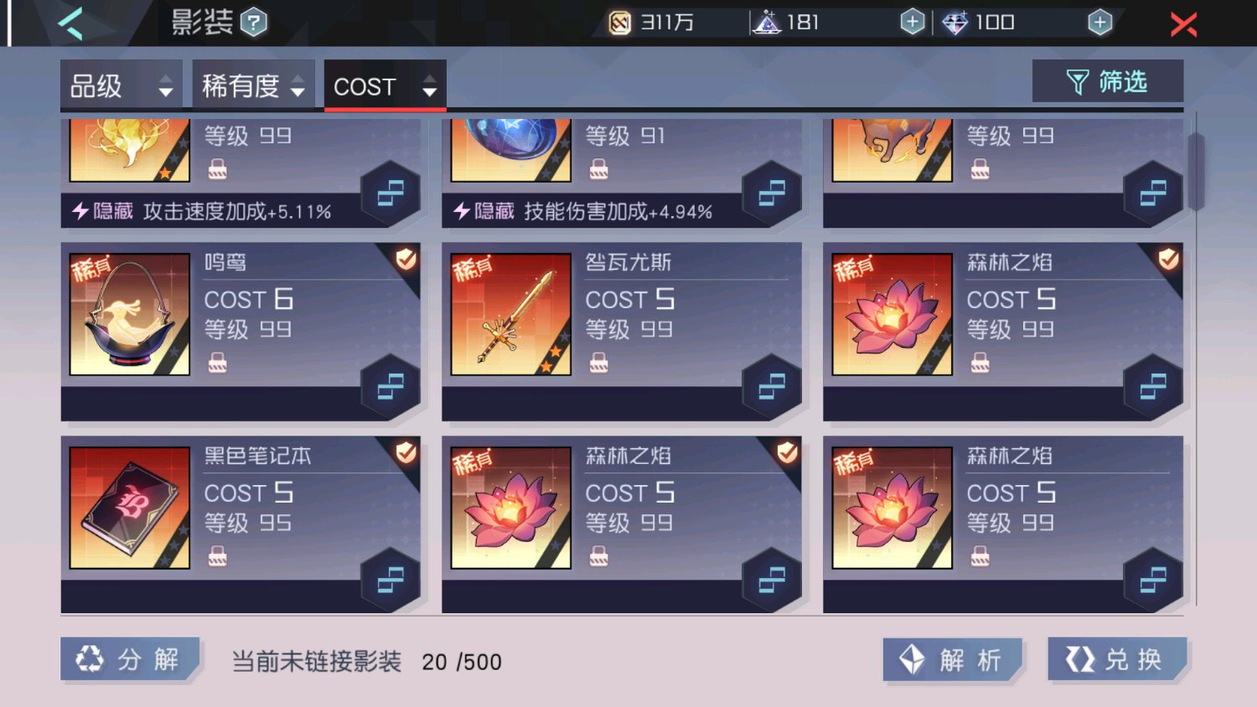Viewport: 1257px width, 707px height.
Task: Click the link icon on 黑色笔记本 card
Action: coord(391,581)
